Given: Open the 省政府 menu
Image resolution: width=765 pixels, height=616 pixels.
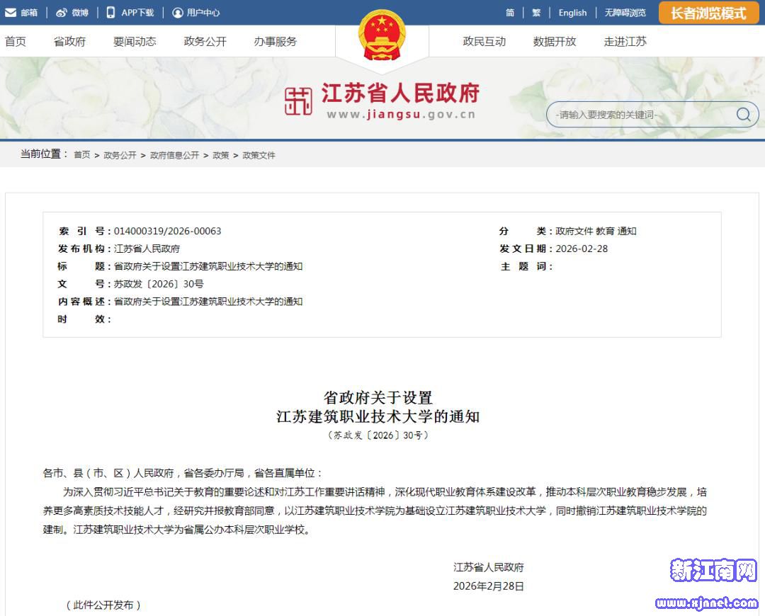Looking at the screenshot, I should 69,41.
